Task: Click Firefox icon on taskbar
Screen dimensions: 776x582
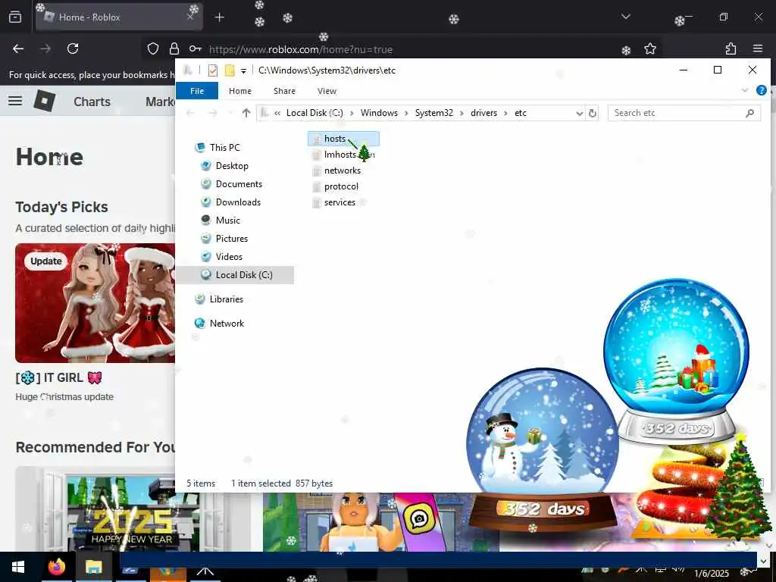Action: coord(57,567)
